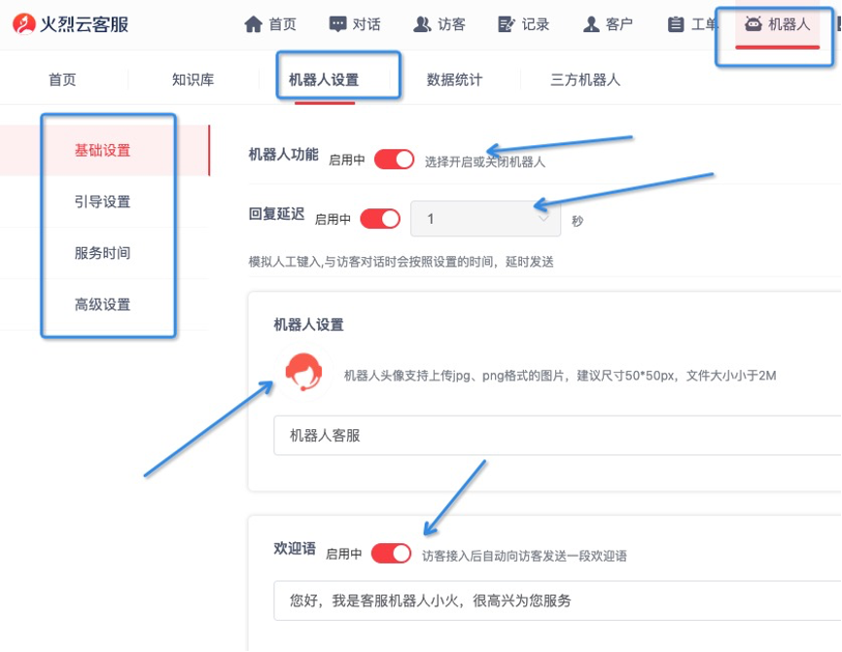Click the 客户 label in top navigation
The image size is (842, 652).
click(x=619, y=24)
